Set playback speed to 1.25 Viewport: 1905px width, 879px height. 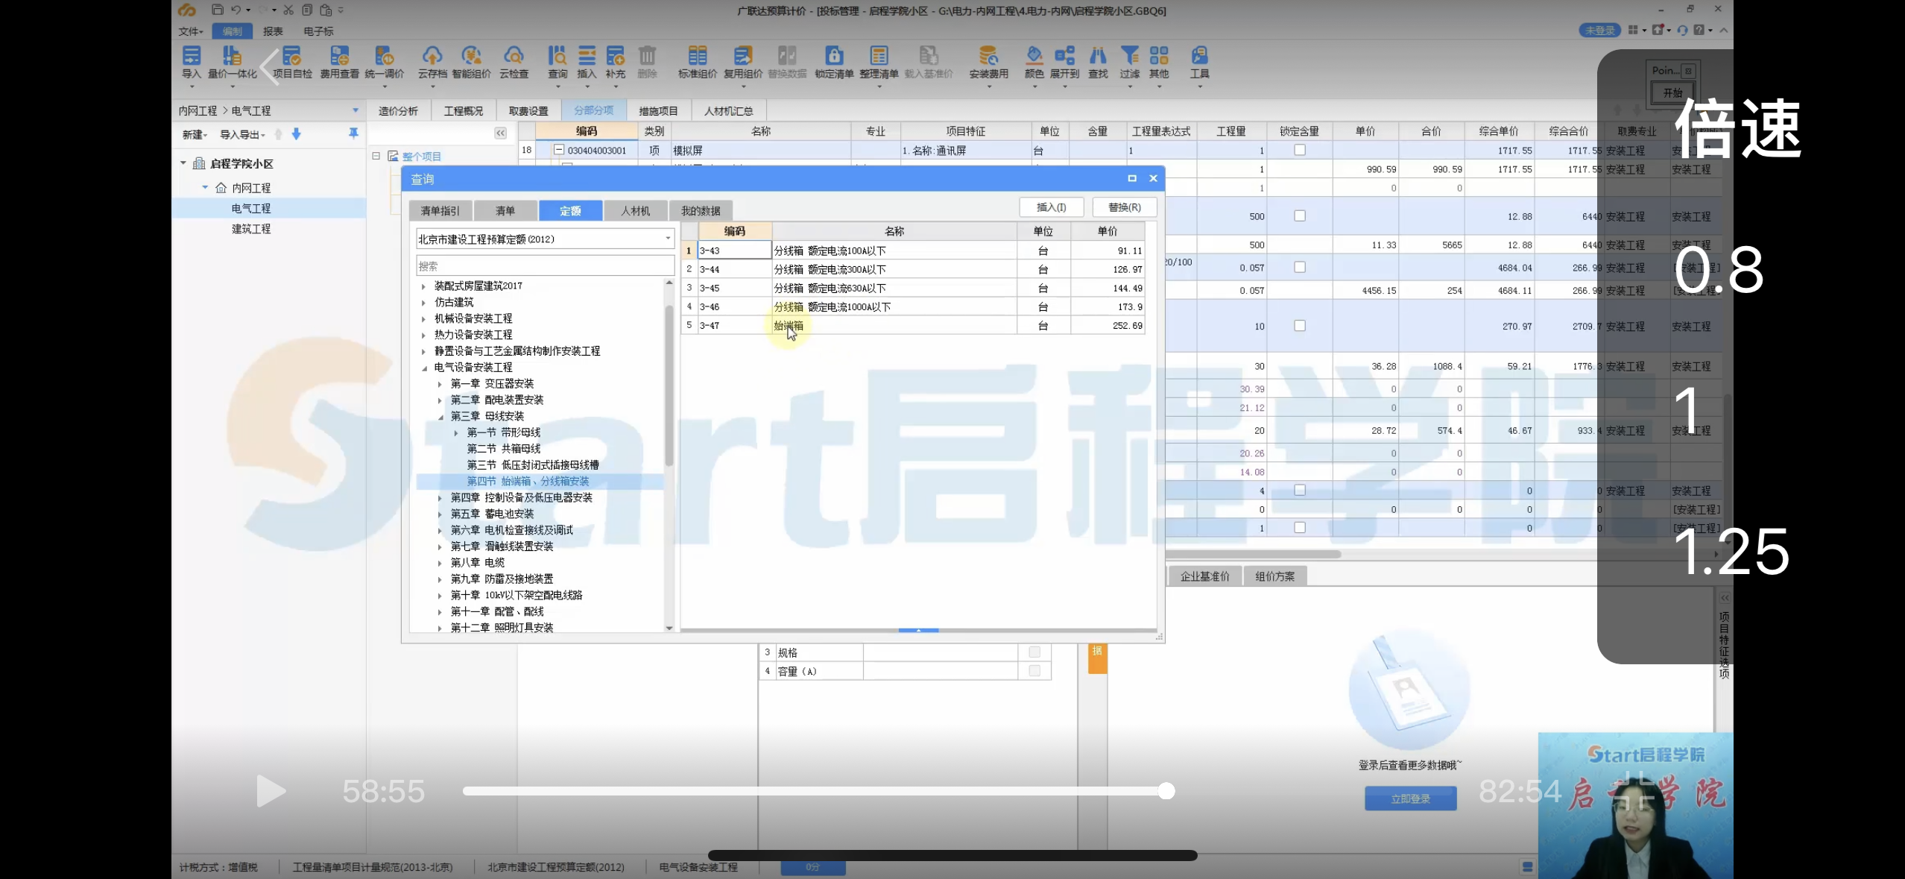[x=1731, y=552]
